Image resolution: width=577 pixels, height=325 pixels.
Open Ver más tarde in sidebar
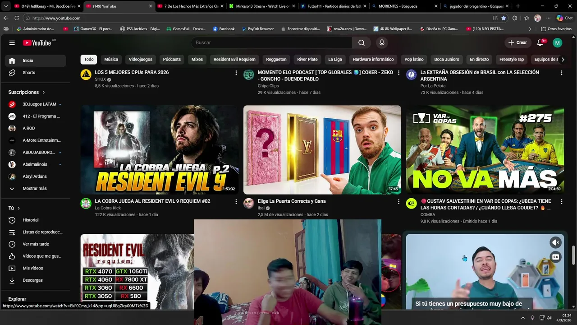36,244
